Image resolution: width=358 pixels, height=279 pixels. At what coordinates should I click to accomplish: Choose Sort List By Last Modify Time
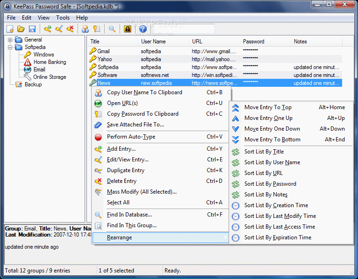point(291,216)
